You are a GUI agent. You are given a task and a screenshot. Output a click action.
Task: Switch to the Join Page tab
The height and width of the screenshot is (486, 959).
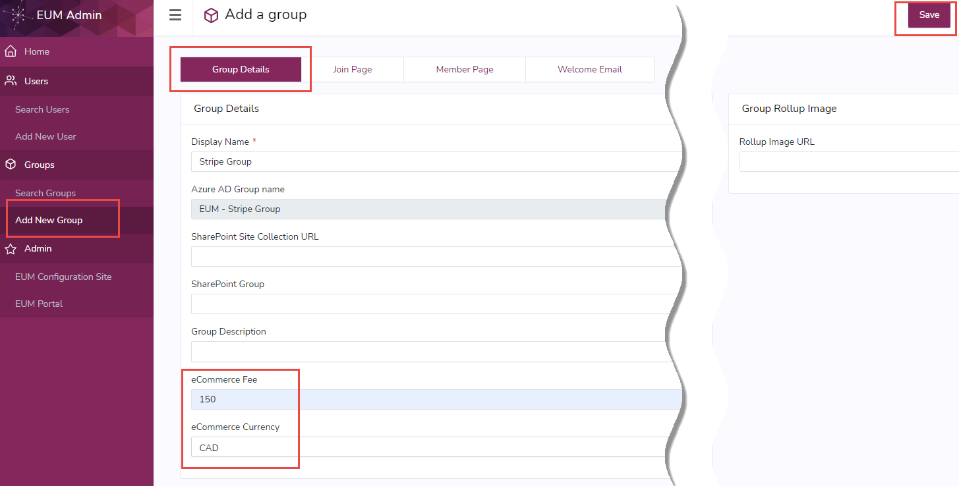pos(352,69)
